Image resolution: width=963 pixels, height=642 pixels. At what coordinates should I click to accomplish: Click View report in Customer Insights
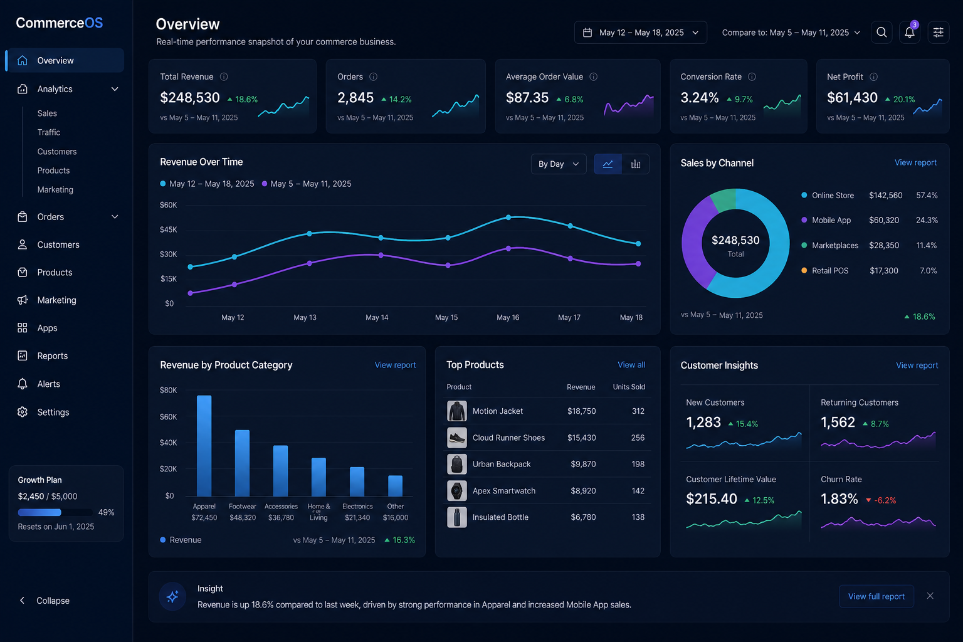pos(917,366)
